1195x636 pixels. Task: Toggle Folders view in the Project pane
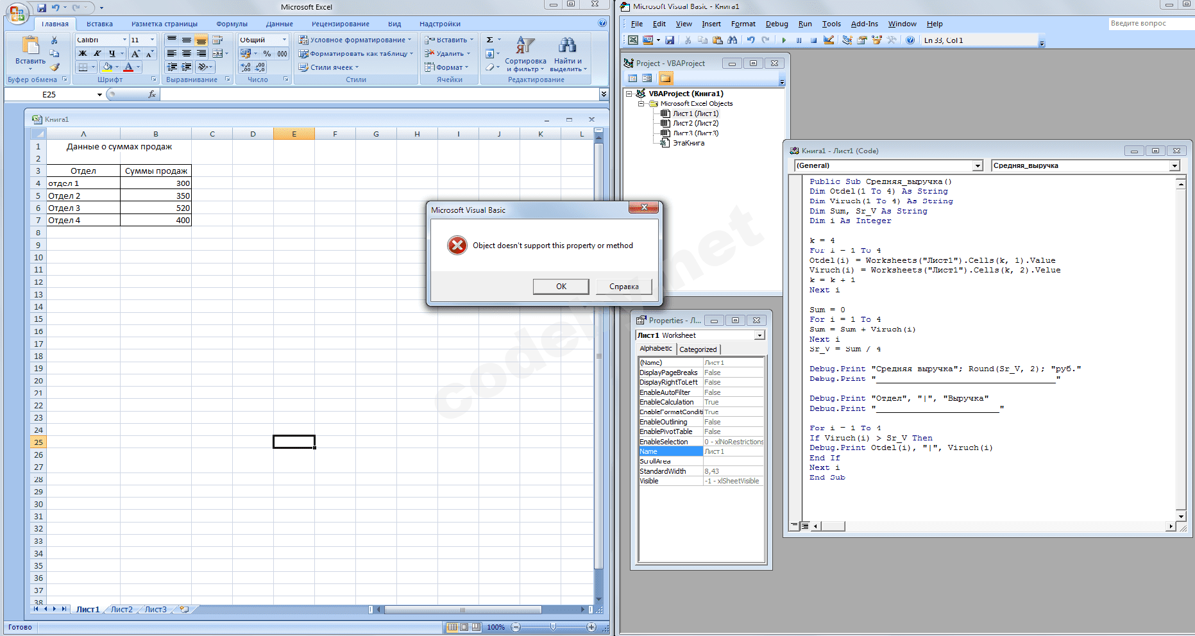665,79
